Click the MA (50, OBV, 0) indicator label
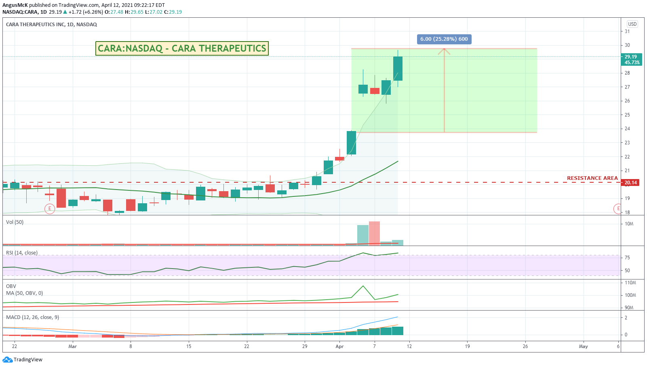647x367 pixels. 24,293
